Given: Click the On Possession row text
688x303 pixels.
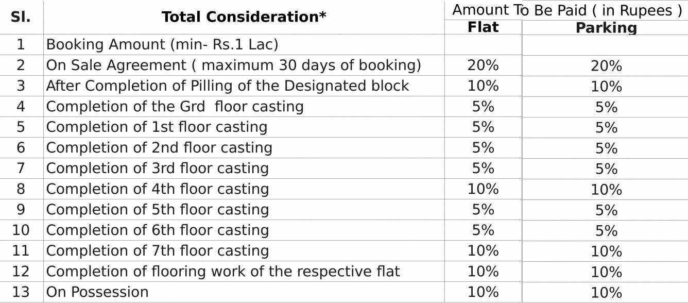Looking at the screenshot, I should [x=97, y=292].
